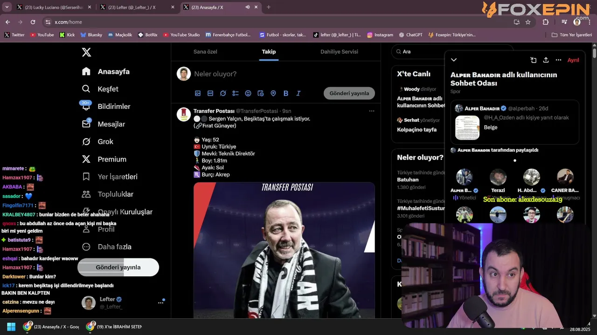597x335 pixels.
Task: Open Bildirimler notifications
Action: [106, 107]
